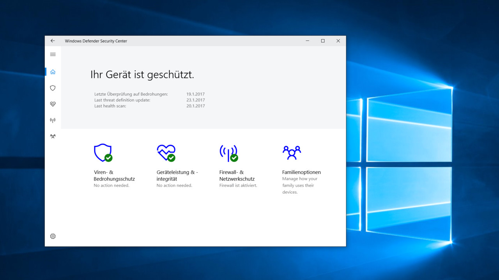
Task: Click 'Letzte Überprüfung auf Bedrohungen:' label
Action: [131, 94]
